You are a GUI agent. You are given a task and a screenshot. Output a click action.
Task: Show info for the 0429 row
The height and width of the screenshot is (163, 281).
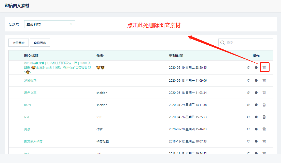[x=256, y=105]
